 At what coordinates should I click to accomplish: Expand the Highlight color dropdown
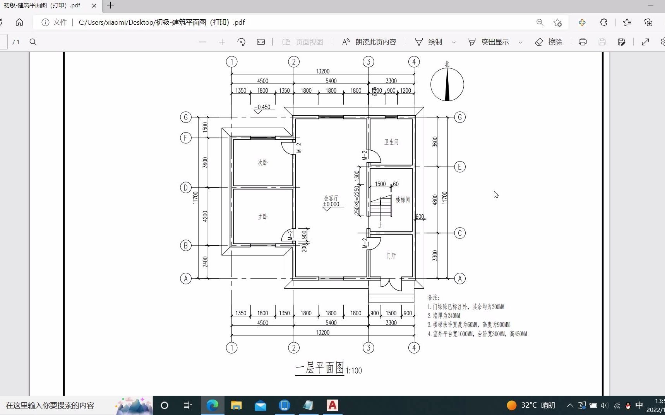(520, 42)
